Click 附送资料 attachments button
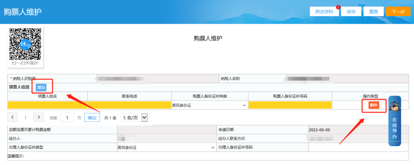The width and height of the screenshot is (414, 165). coord(324,11)
